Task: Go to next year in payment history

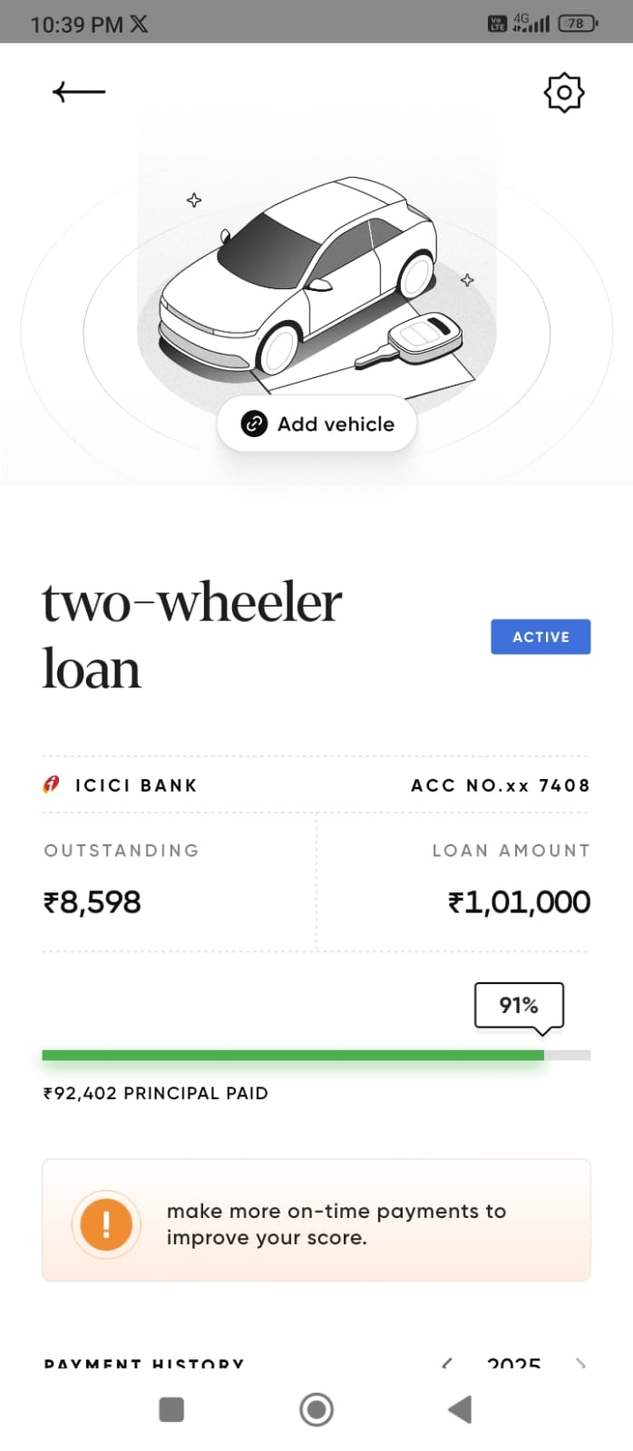Action: [x=580, y=1363]
